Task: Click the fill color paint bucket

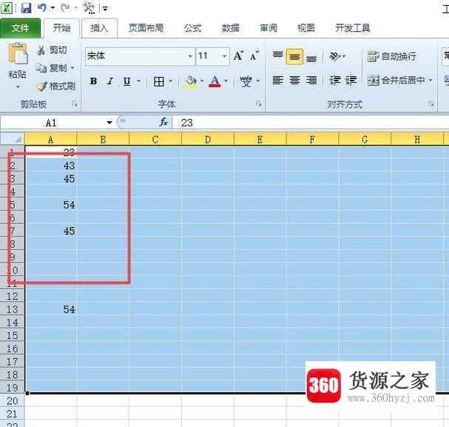Action: [191, 81]
